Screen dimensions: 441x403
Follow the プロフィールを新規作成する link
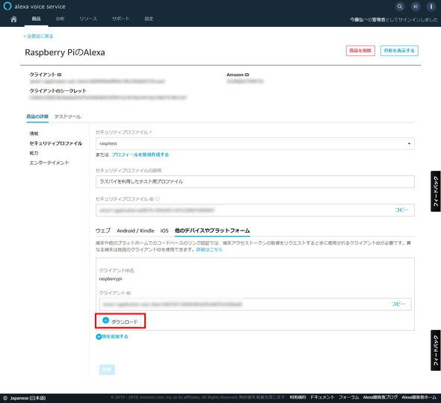click(x=140, y=154)
